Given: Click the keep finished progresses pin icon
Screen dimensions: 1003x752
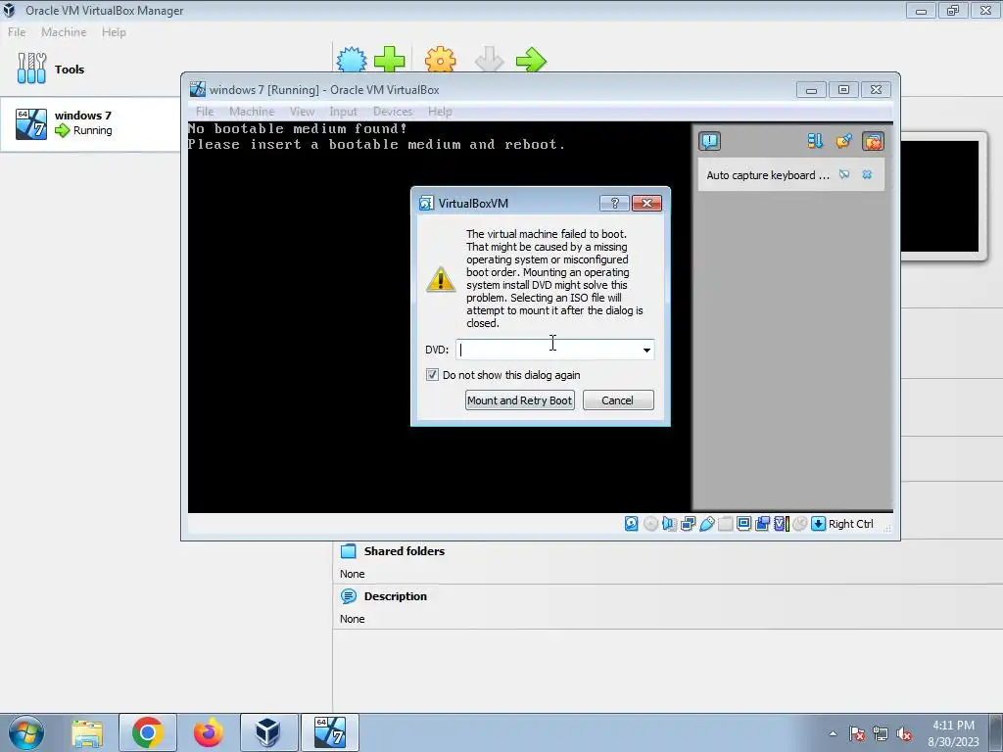Looking at the screenshot, I should [843, 141].
